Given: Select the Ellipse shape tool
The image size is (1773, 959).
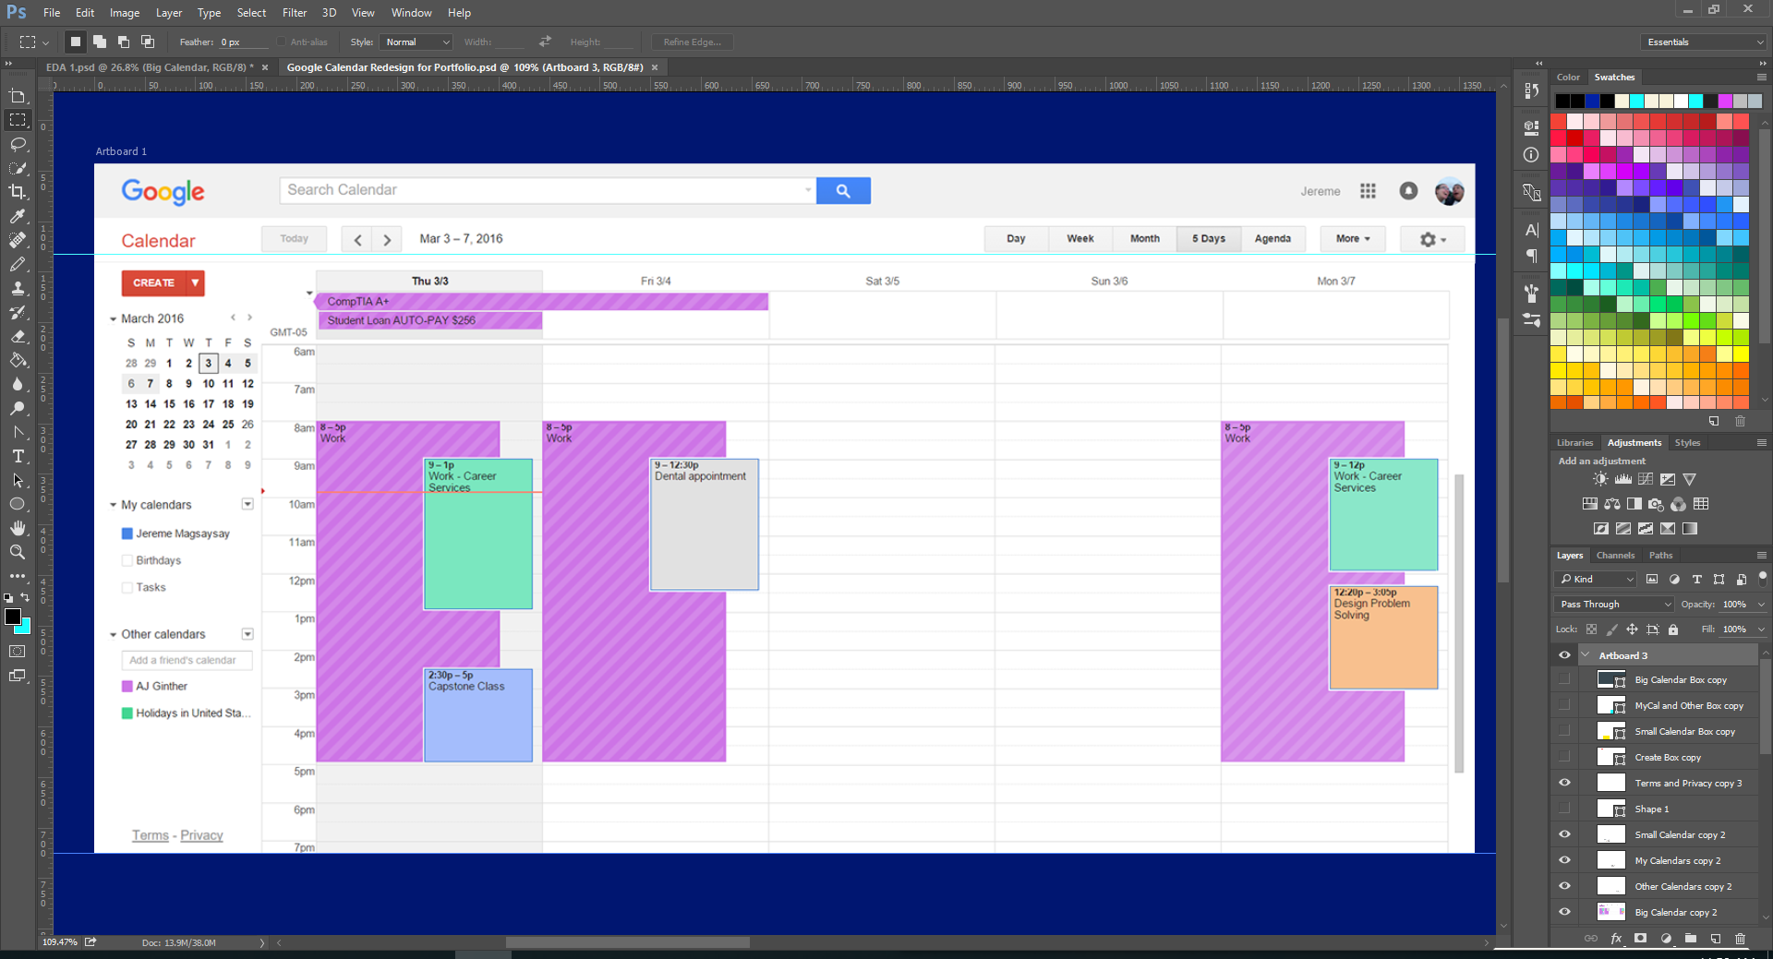Looking at the screenshot, I should tap(18, 504).
